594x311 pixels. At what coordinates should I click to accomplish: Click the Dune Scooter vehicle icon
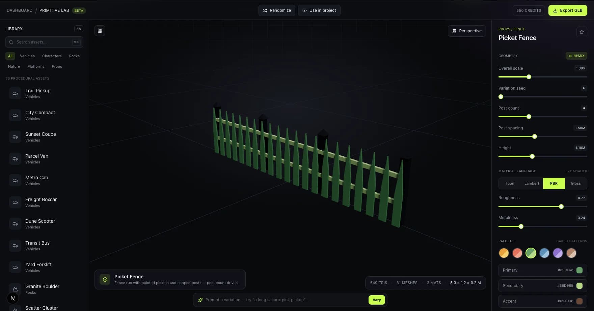pyautogui.click(x=15, y=224)
